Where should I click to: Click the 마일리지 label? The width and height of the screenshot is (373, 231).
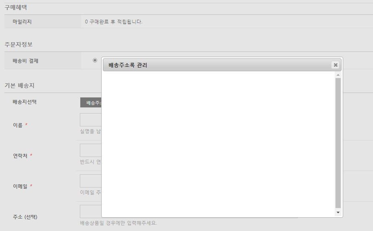click(x=22, y=22)
